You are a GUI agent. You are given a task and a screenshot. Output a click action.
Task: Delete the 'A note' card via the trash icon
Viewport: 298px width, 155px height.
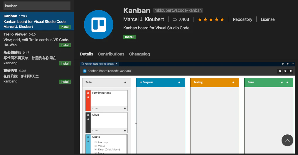point(88,141)
